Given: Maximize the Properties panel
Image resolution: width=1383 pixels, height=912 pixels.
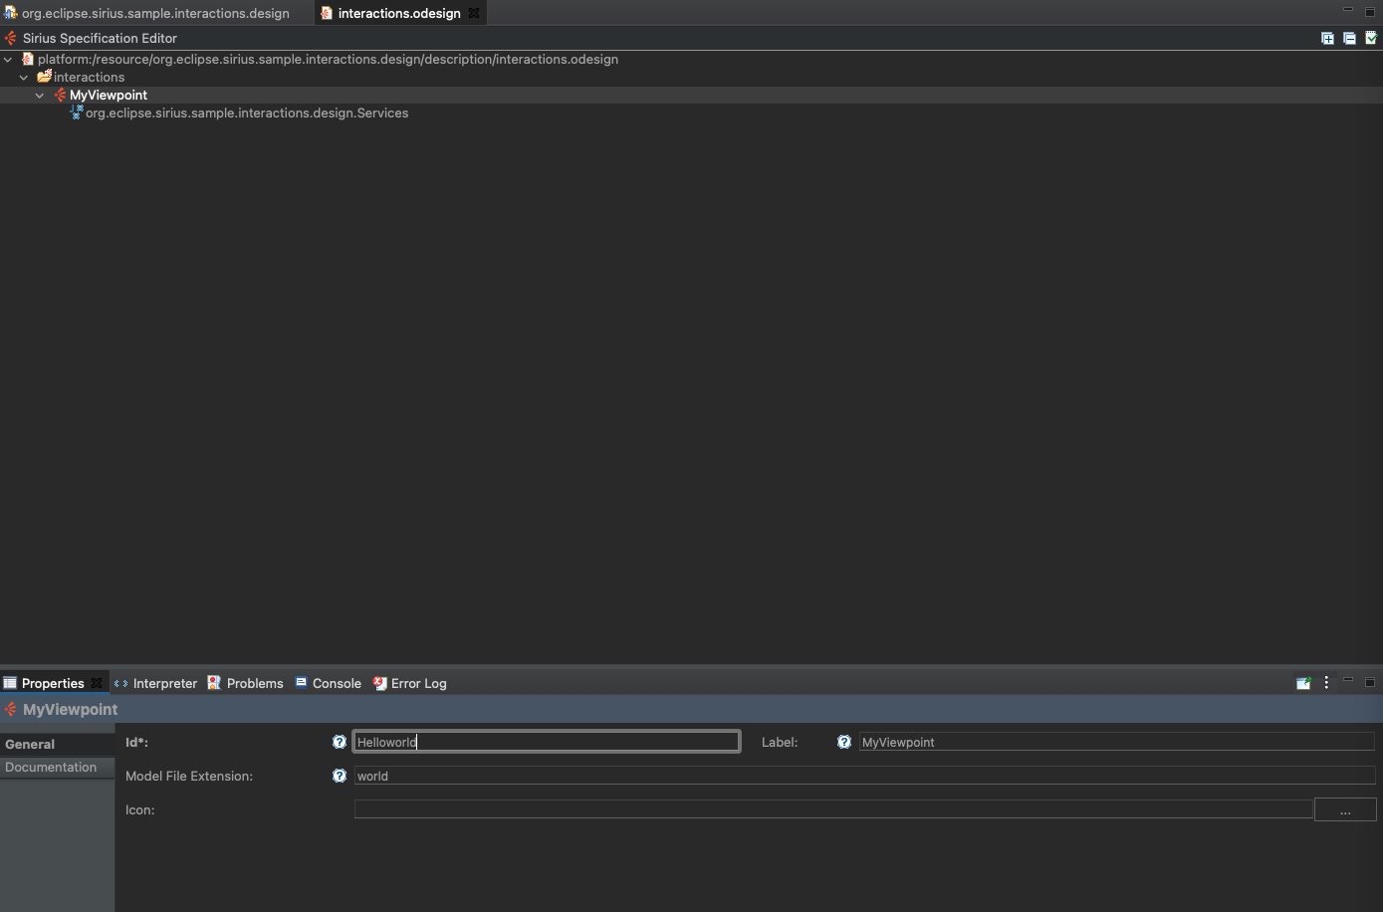Looking at the screenshot, I should pos(1370,682).
